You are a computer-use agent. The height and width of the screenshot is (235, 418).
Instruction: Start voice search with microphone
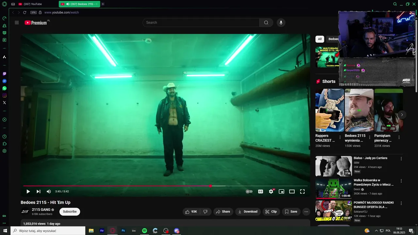281,23
